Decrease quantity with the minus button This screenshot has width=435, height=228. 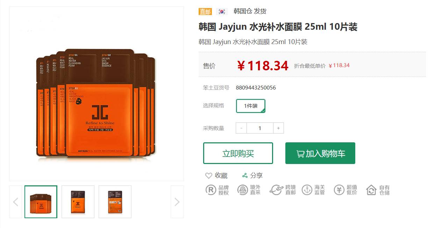click(241, 128)
